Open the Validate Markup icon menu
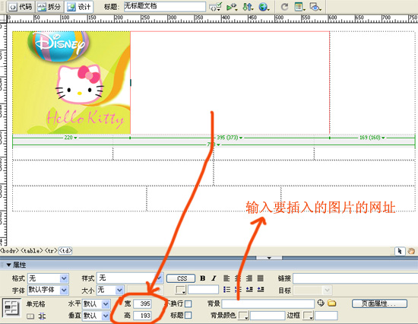The image size is (418, 324). 215,7
